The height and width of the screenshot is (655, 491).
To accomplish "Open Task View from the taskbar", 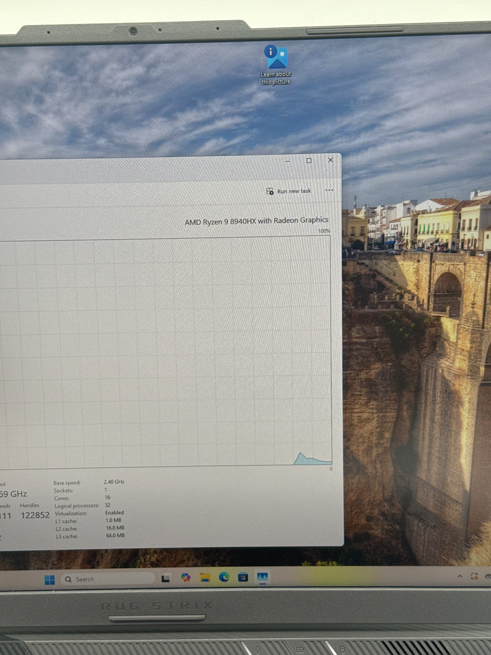I will click(166, 578).
